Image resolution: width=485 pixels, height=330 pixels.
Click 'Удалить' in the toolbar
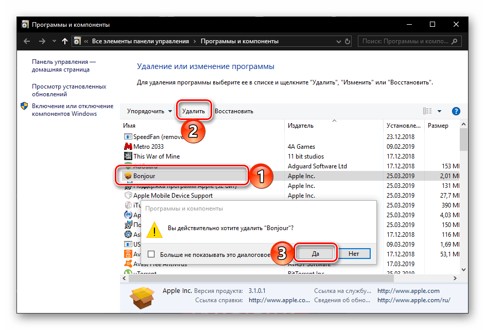pyautogui.click(x=193, y=111)
